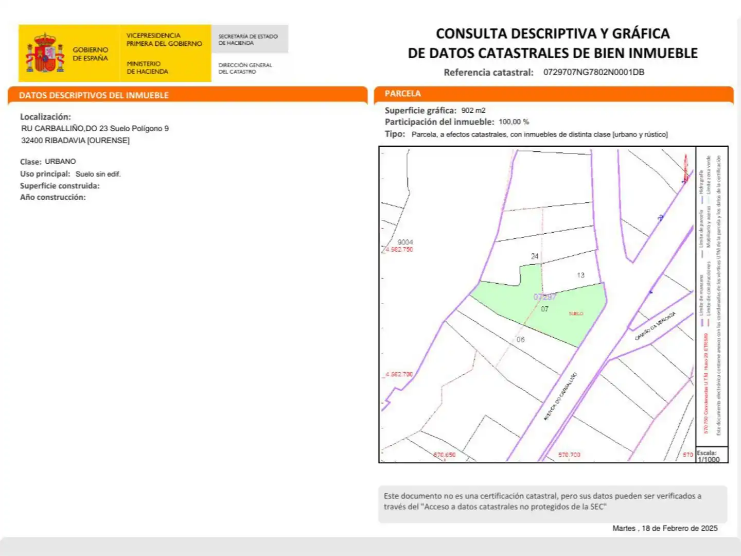Screen dimensions: 741x556
Task: Click the '100,00 %' participation value
Action: pos(514,122)
